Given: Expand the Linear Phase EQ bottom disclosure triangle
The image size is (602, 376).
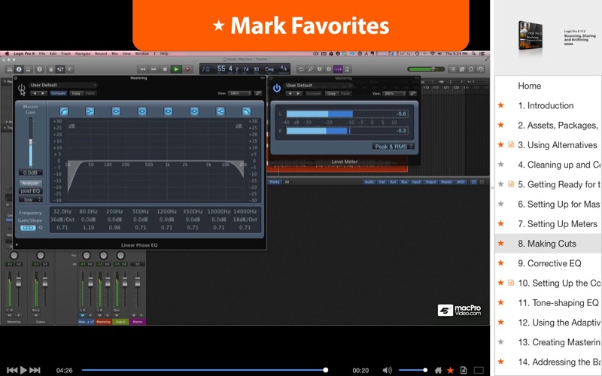Looking at the screenshot, I should (x=17, y=244).
